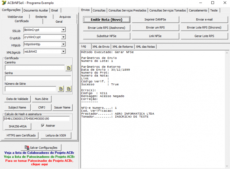Click the log scrollbar up arrow
The width and height of the screenshot is (230, 169).
[x=227, y=53]
